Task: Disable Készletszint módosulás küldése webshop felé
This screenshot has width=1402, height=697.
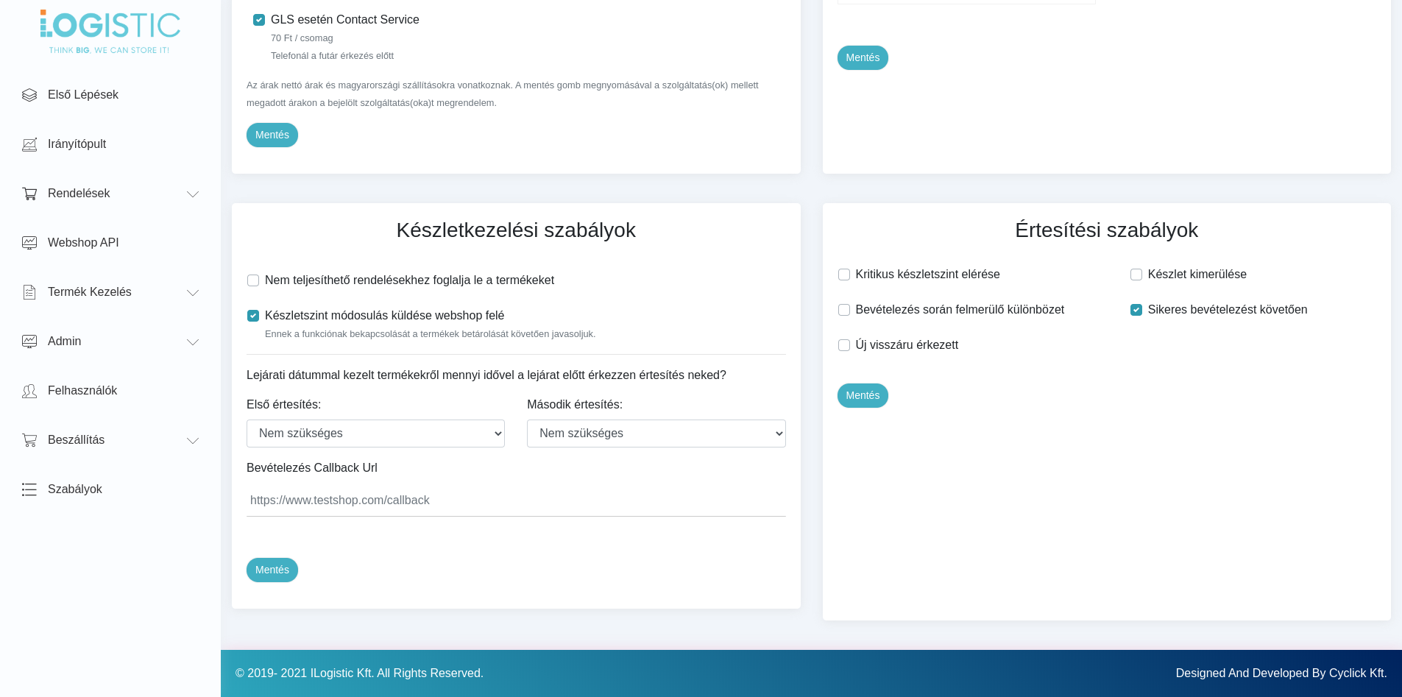Action: pos(253,316)
